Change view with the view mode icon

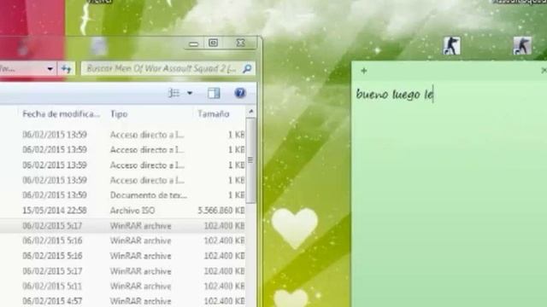[x=174, y=93]
